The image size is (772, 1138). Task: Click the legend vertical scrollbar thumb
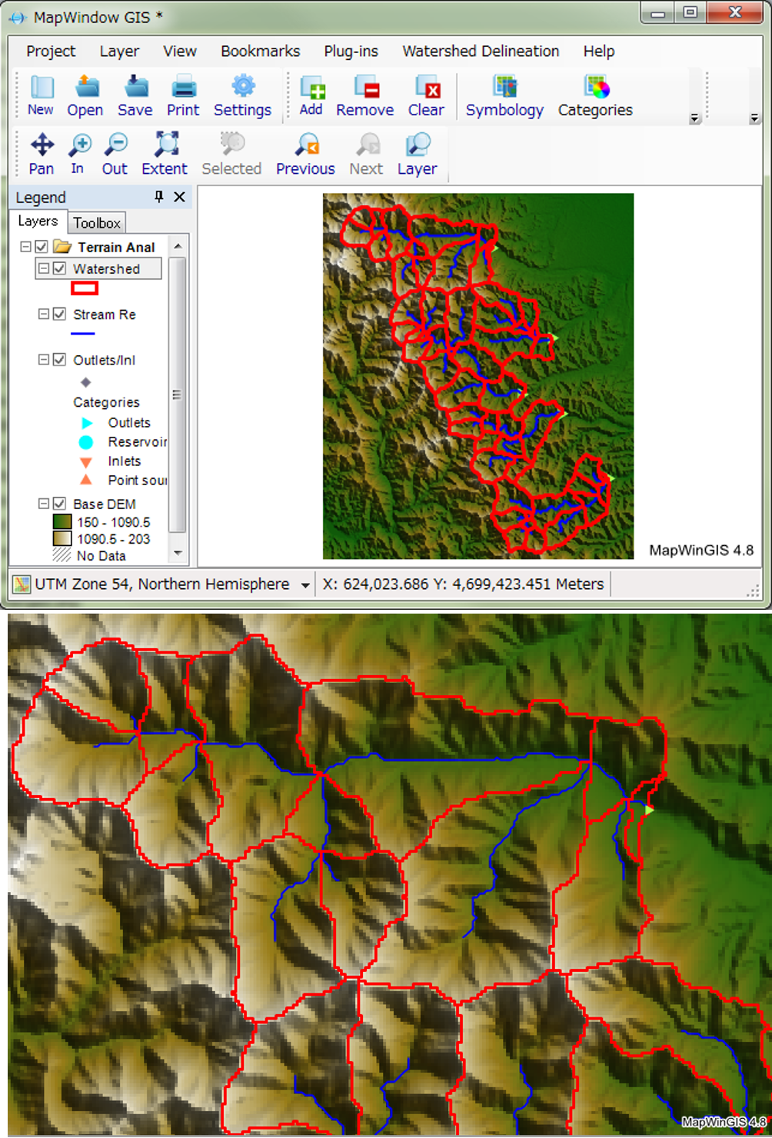pyautogui.click(x=178, y=394)
